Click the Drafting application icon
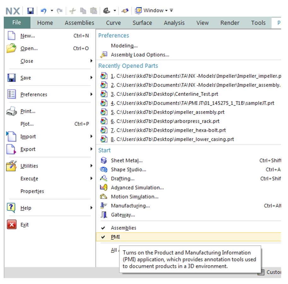The width and height of the screenshot is (288, 284). click(x=104, y=178)
